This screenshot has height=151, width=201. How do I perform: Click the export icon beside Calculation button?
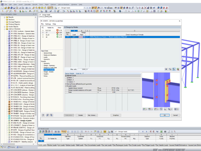click(x=51, y=115)
